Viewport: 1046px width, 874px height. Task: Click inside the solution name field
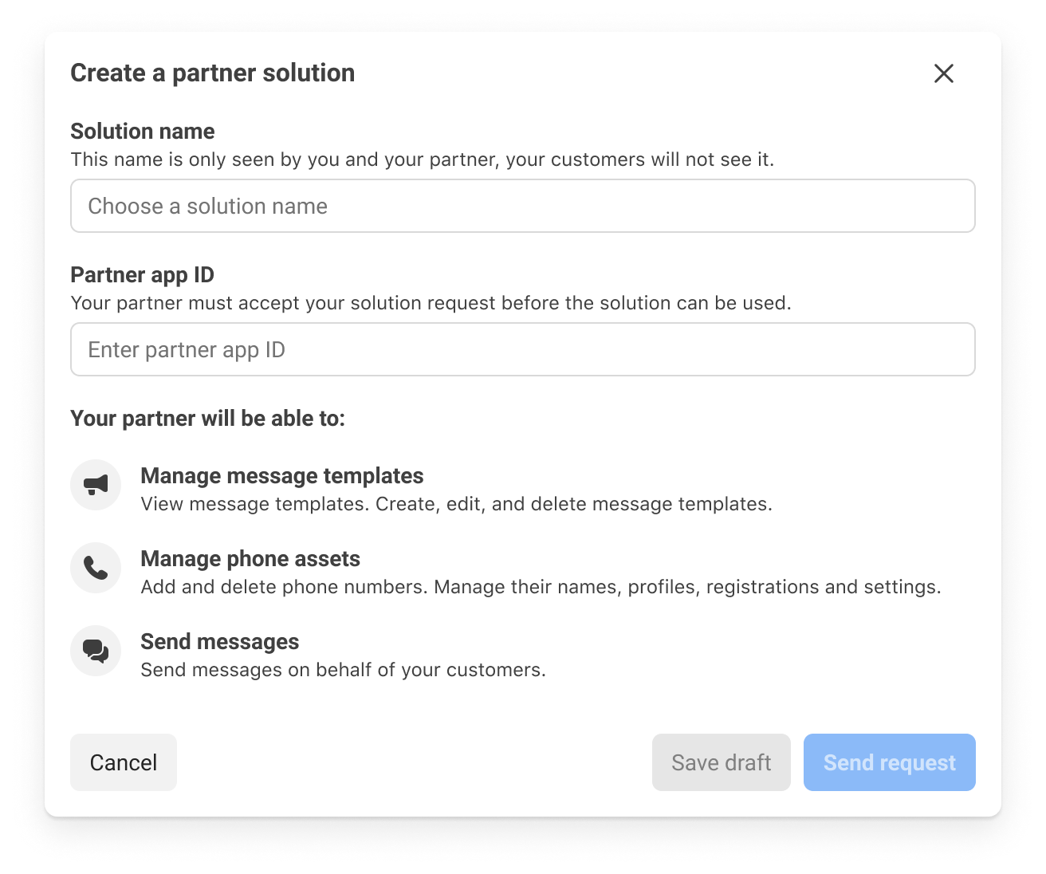pos(523,206)
